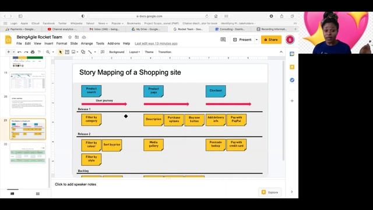Click the move to folder icon

click(x=76, y=37)
